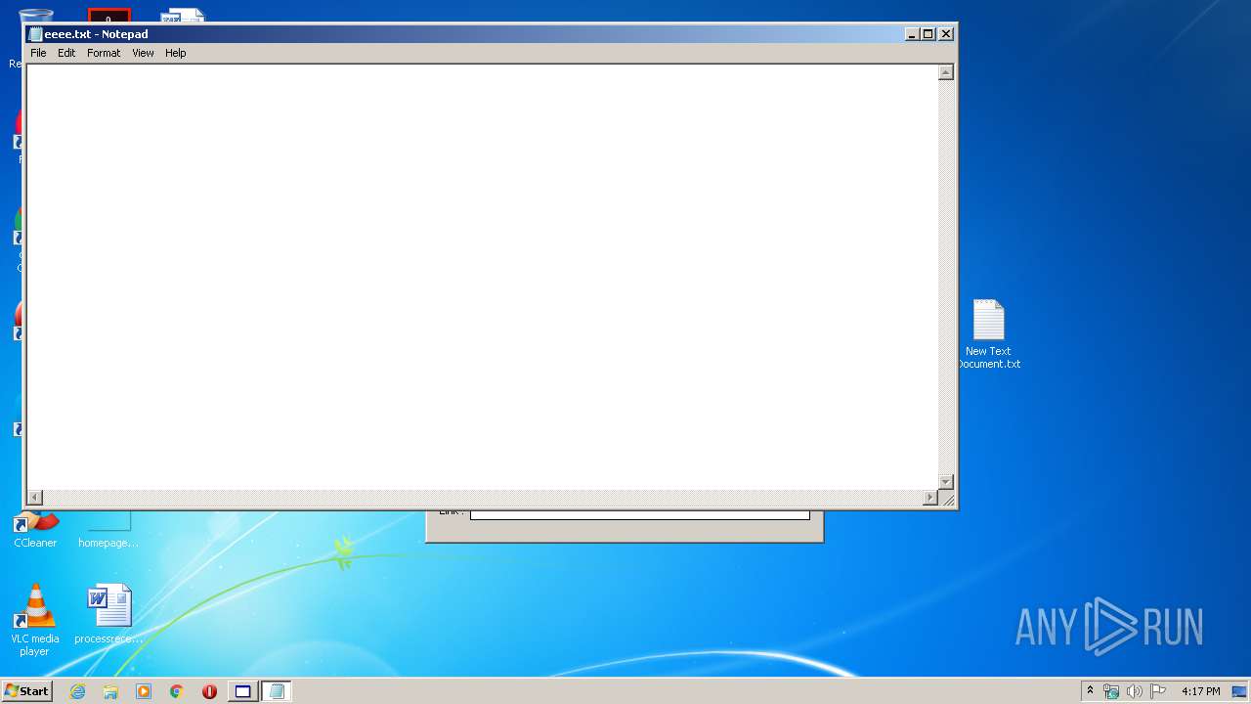The image size is (1251, 704).
Task: Open the Help menu in Notepad
Action: (176, 53)
